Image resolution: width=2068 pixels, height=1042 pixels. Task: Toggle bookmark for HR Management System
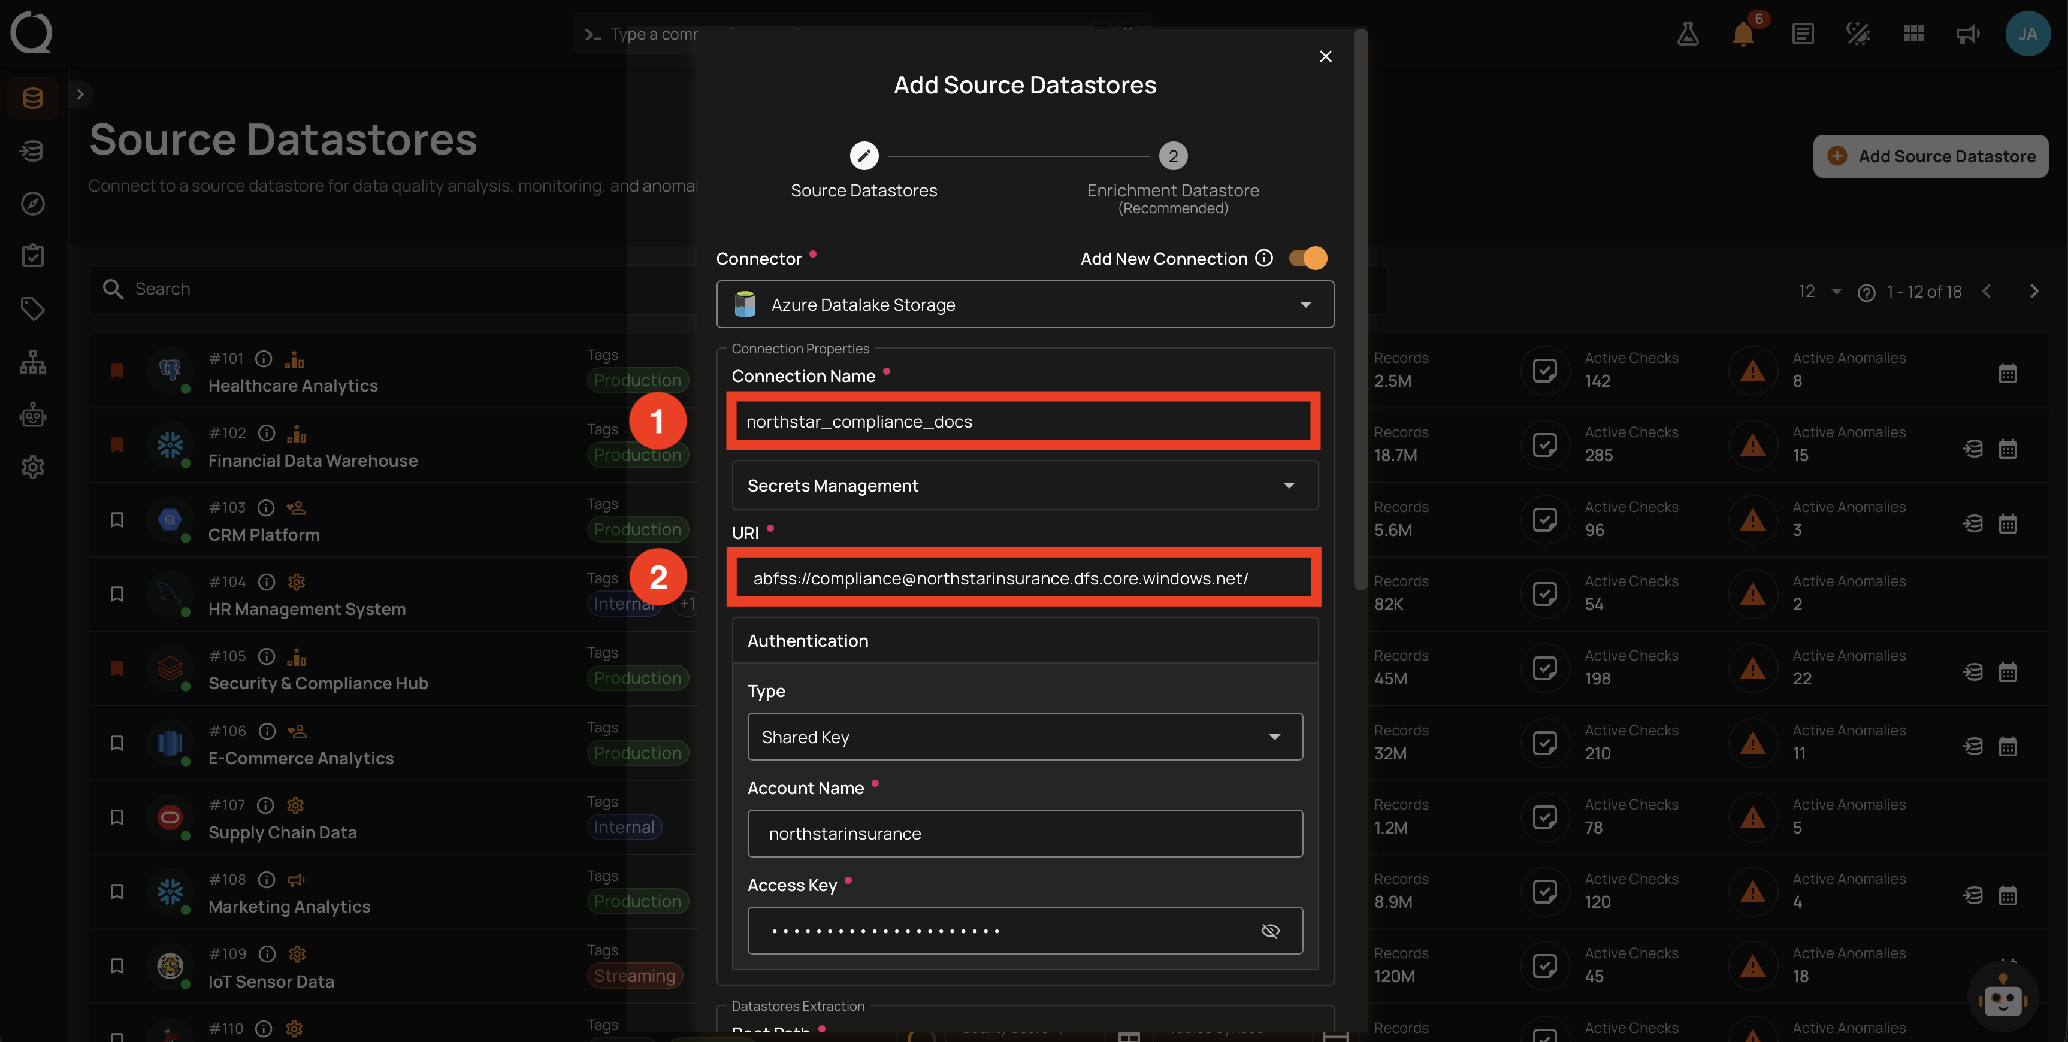pos(117,593)
